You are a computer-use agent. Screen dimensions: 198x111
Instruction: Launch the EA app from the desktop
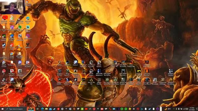point(4,72)
